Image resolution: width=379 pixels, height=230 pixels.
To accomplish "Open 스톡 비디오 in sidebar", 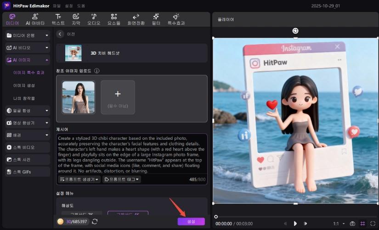I will click(28, 147).
